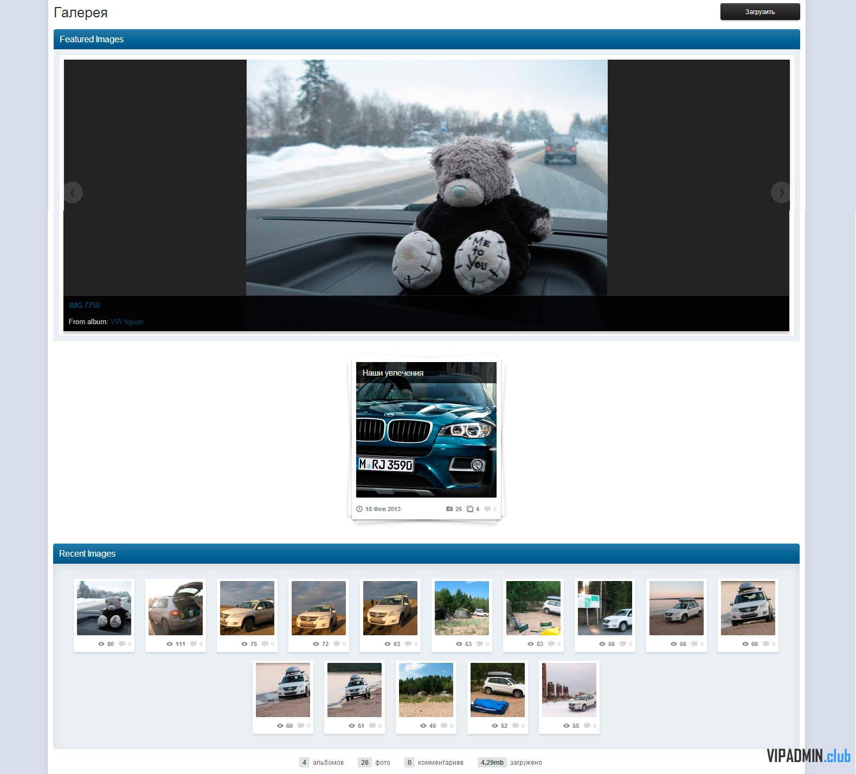Click the eye icon next to 63 views
Viewport: 856px width, 774px height.
pyautogui.click(x=387, y=644)
